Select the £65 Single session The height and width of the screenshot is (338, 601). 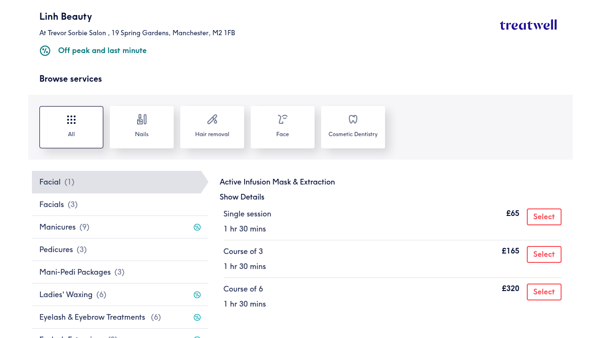(x=544, y=217)
